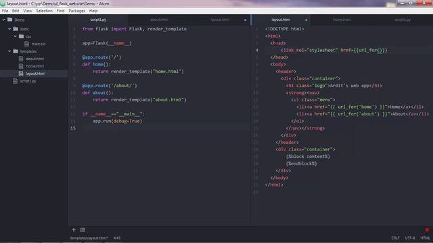Click the '<!DOCTYPE html>' line
The width and height of the screenshot is (433, 243).
(x=284, y=29)
